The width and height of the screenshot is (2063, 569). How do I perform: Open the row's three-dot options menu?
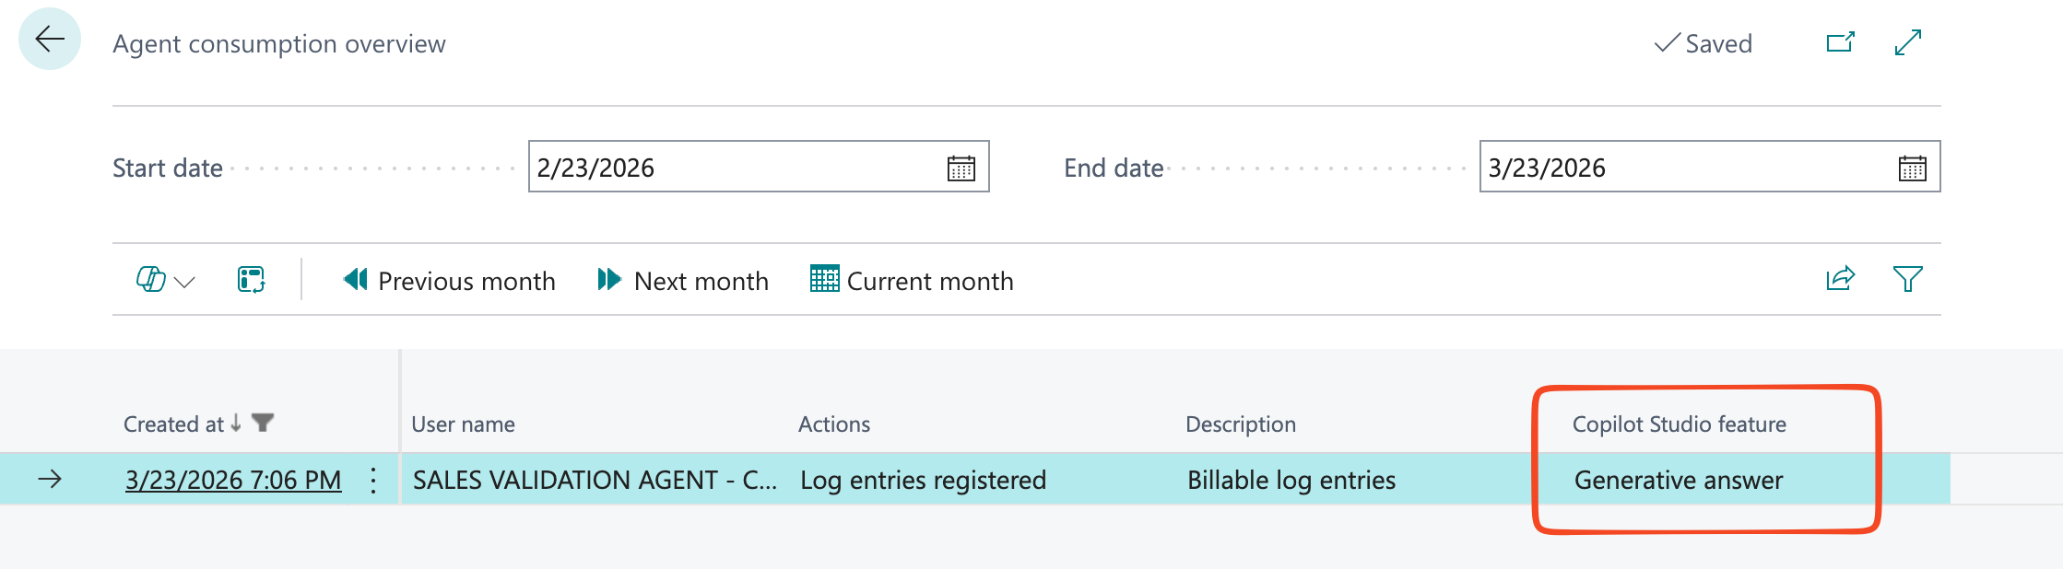(373, 480)
